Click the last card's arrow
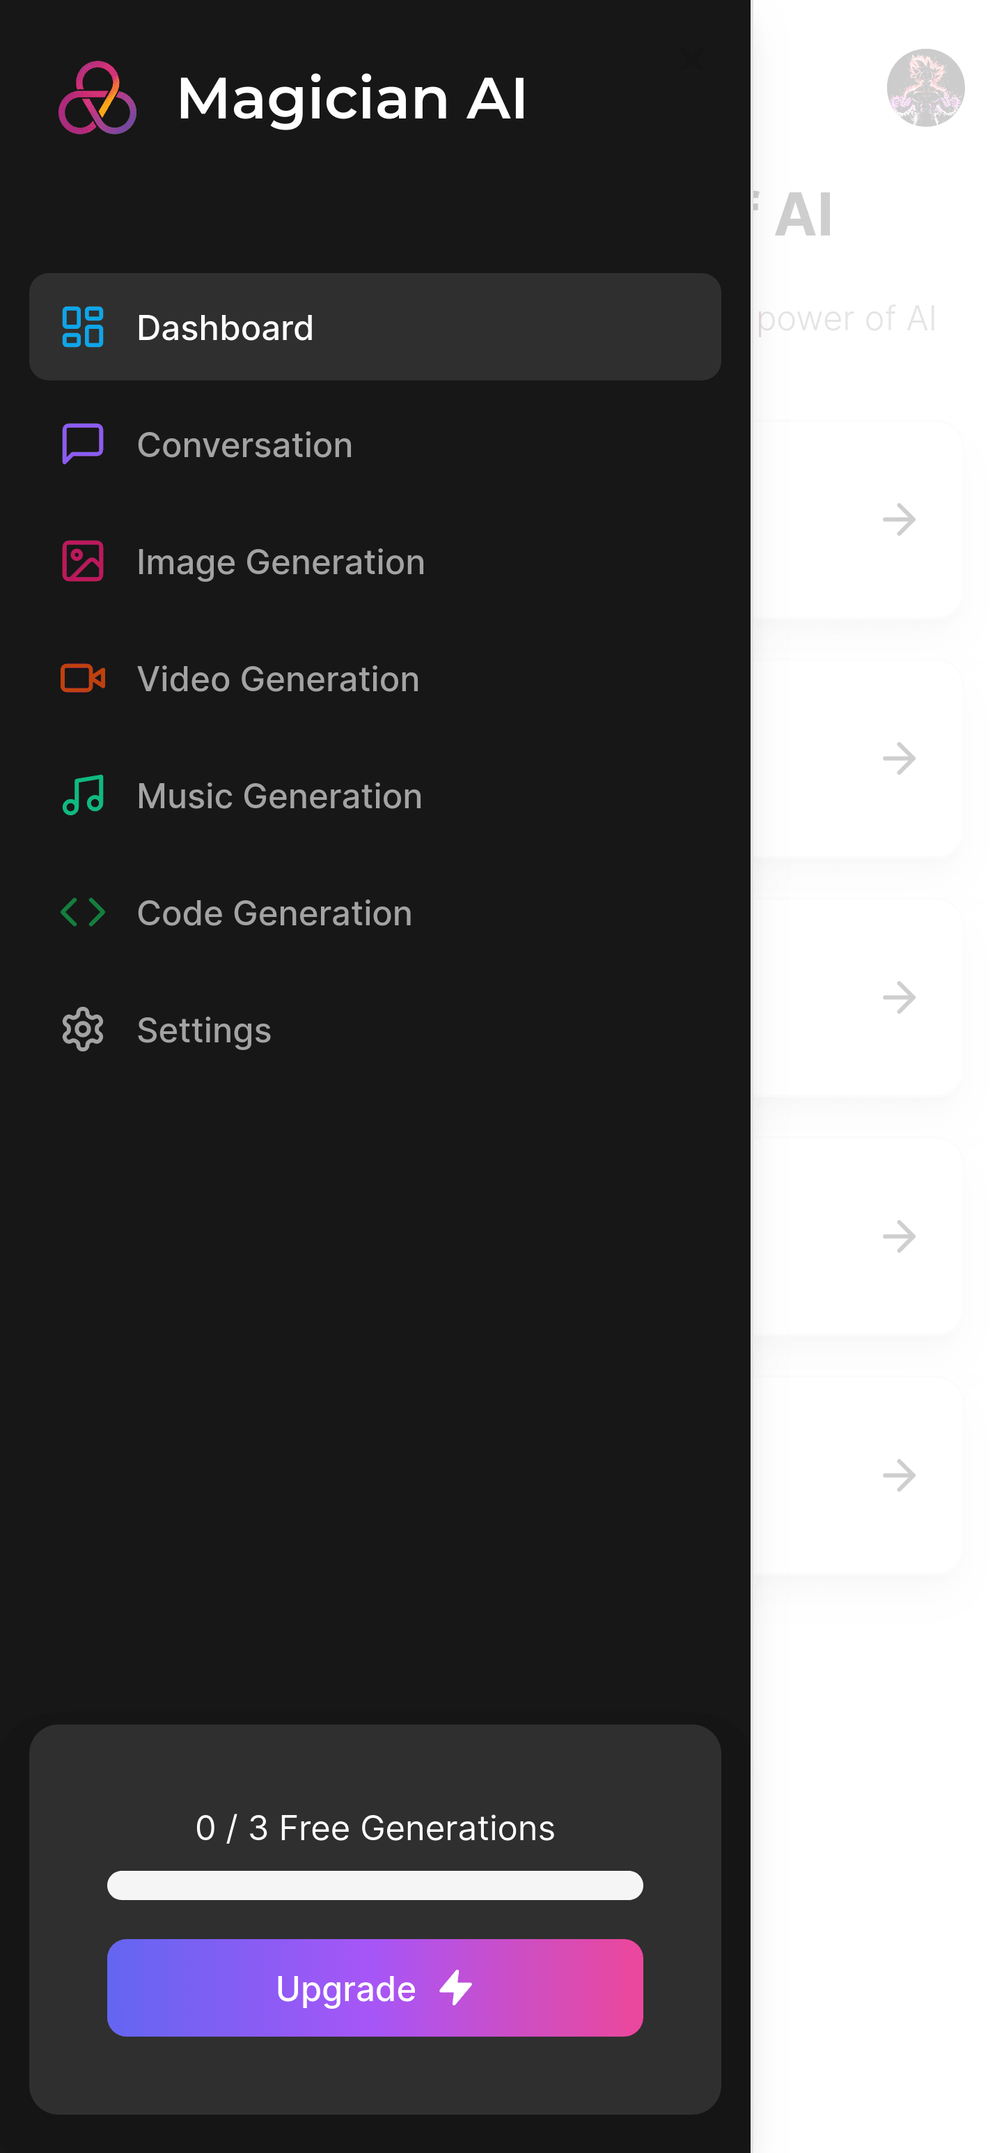1004x2153 pixels. (899, 1475)
